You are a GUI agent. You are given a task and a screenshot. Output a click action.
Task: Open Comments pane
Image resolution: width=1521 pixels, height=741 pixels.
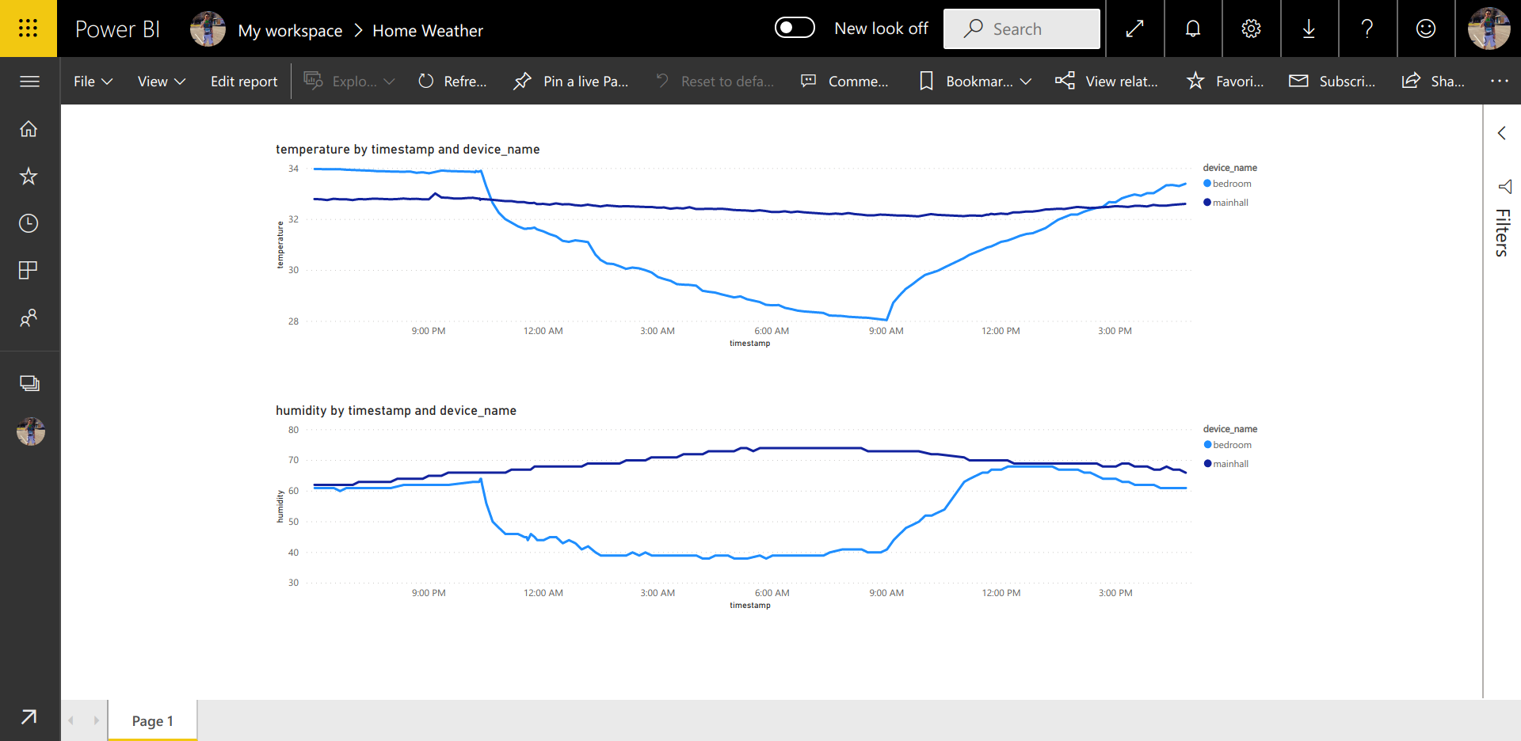click(844, 81)
